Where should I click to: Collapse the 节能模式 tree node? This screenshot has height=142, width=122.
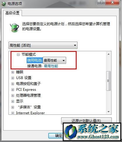(x=18, y=55)
